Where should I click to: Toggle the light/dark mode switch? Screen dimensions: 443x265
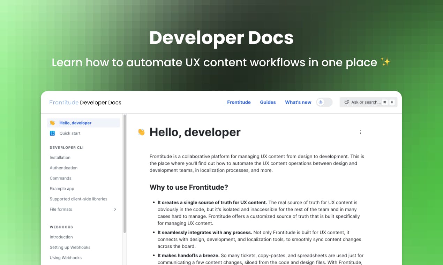324,102
